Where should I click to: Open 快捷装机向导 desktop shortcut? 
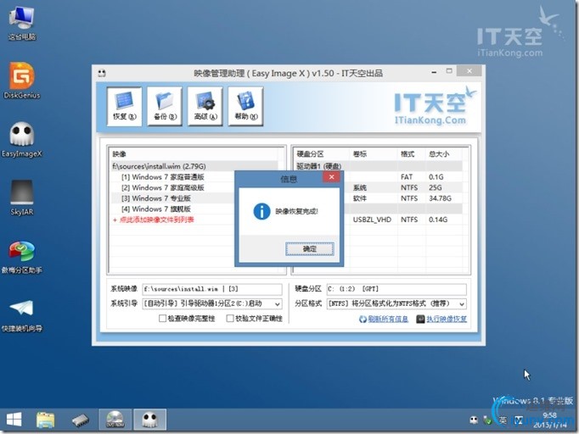tap(22, 315)
